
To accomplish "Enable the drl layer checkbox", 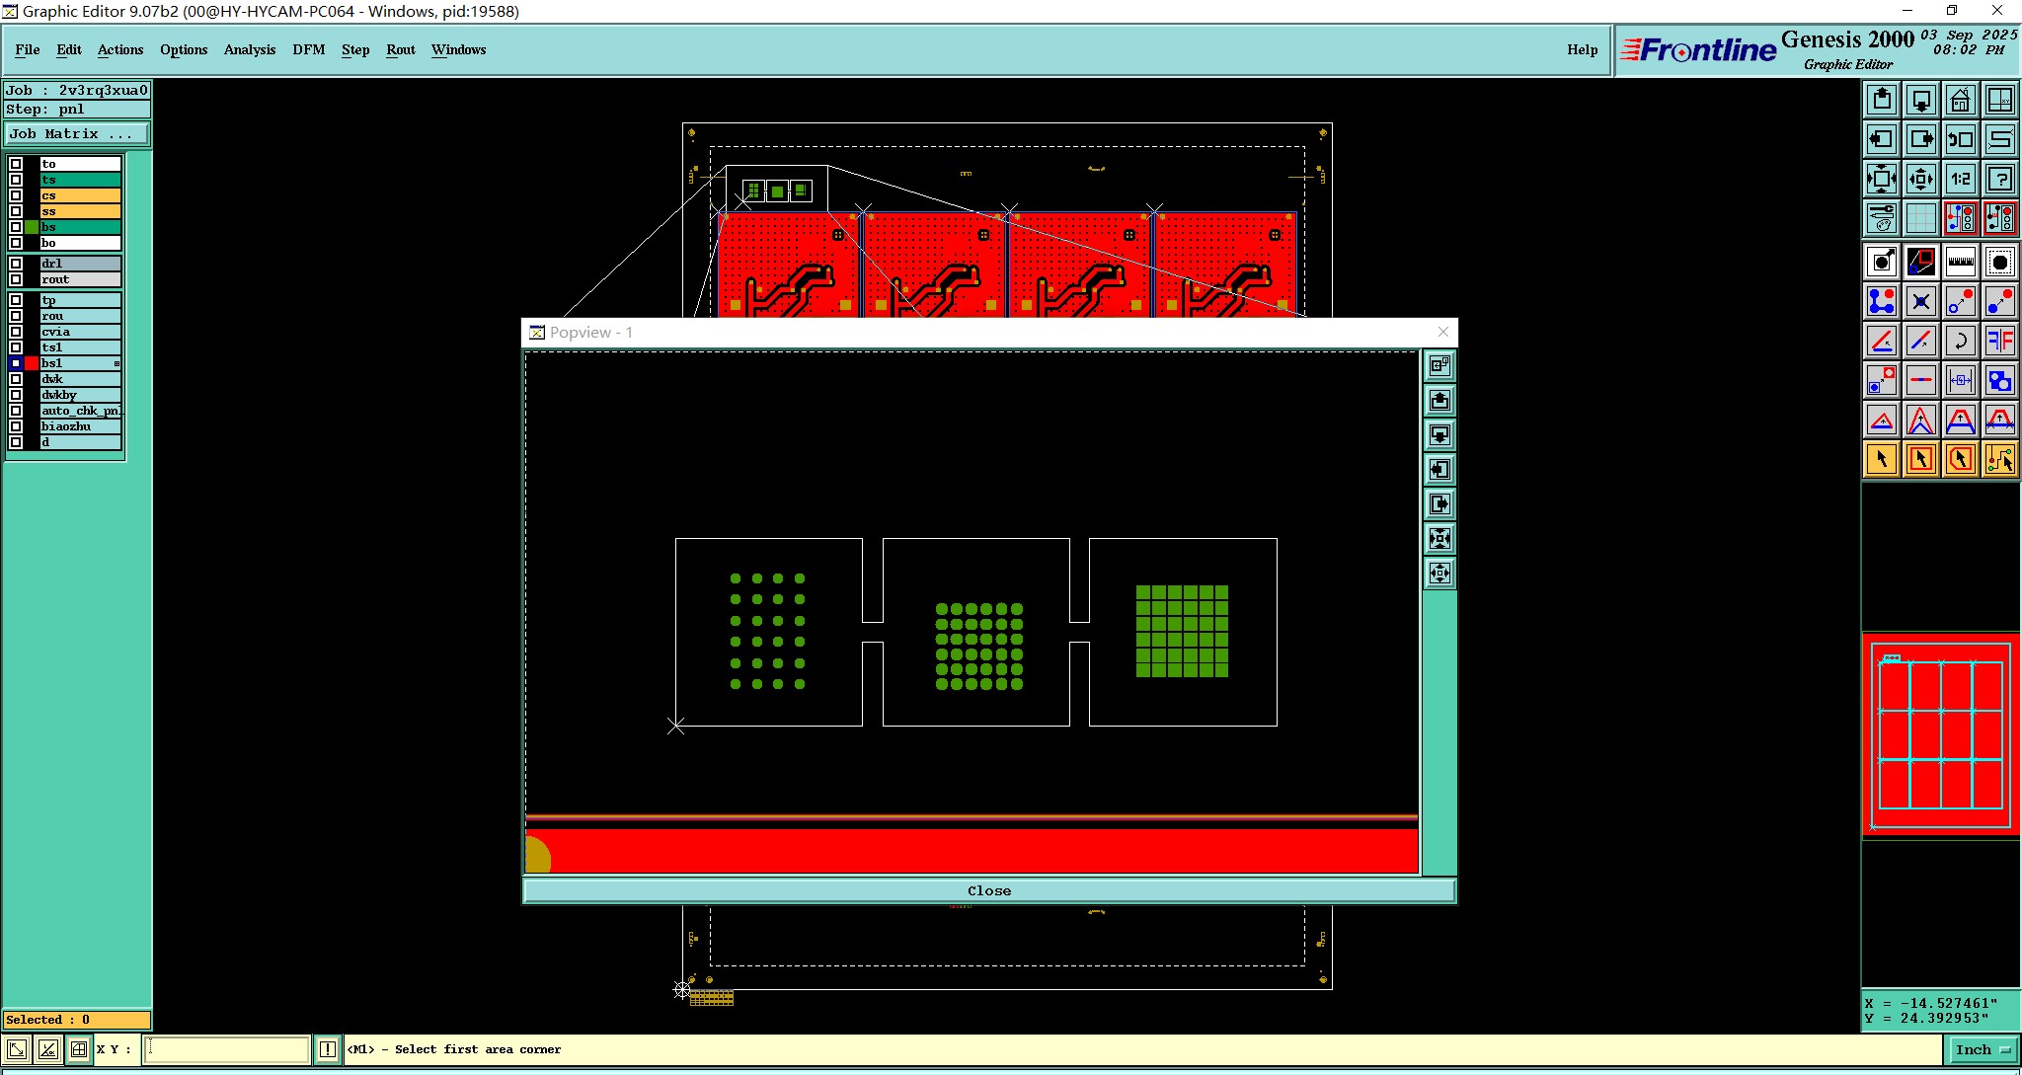I will point(16,264).
